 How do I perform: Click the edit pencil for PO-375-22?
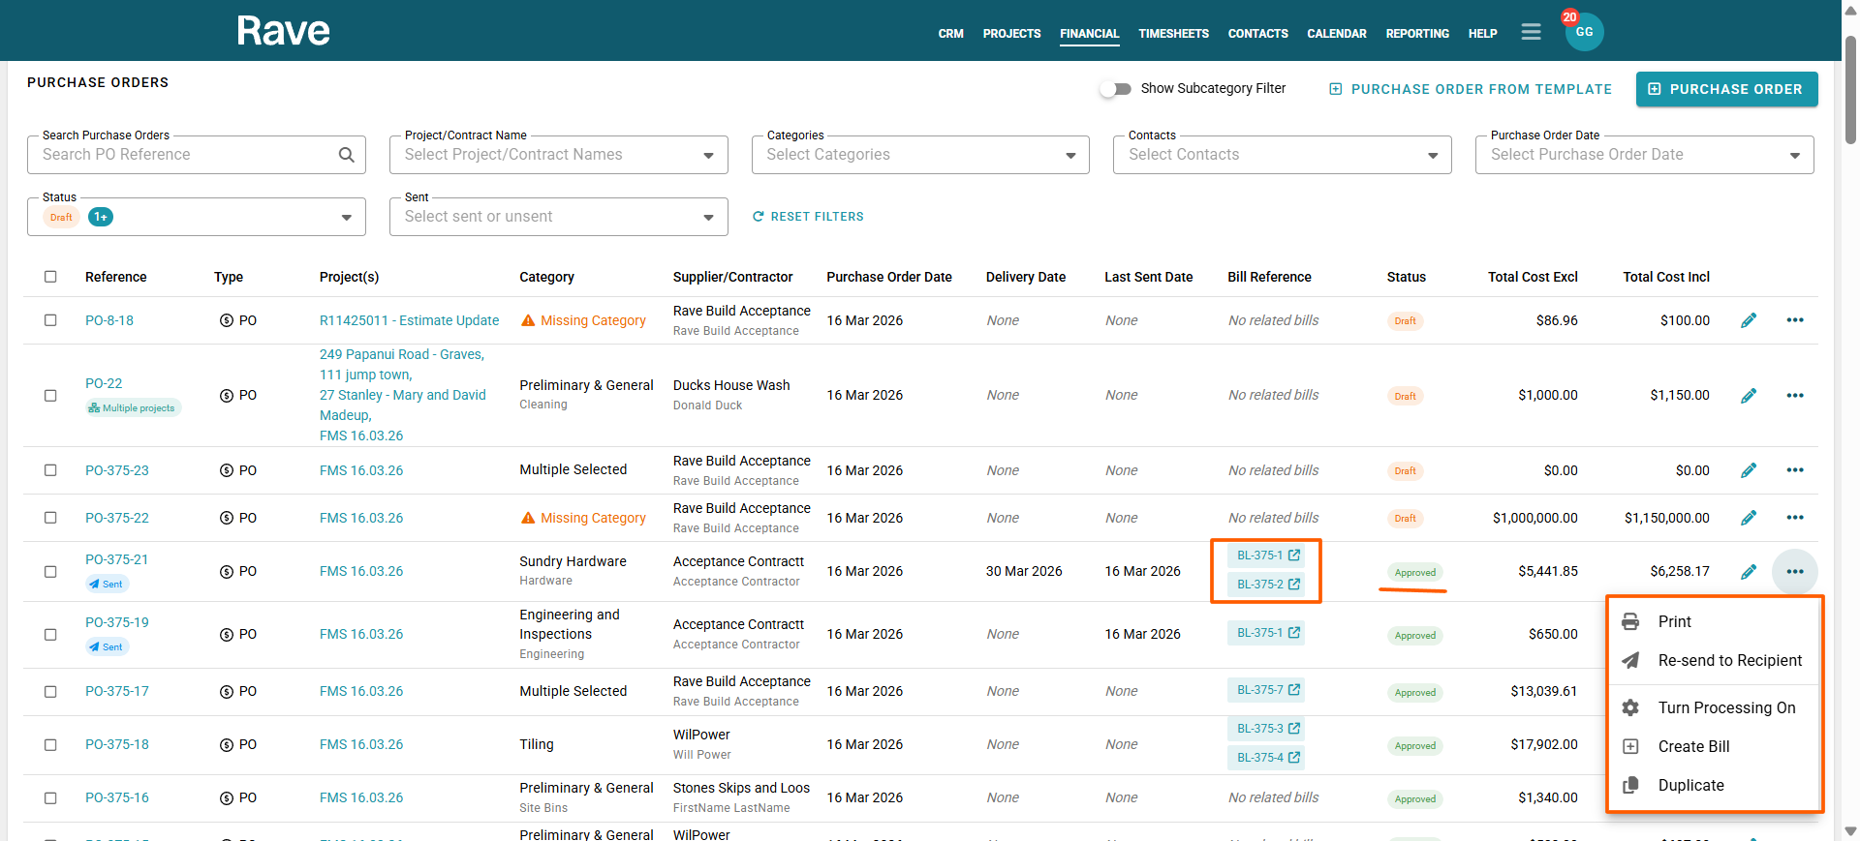(1748, 518)
